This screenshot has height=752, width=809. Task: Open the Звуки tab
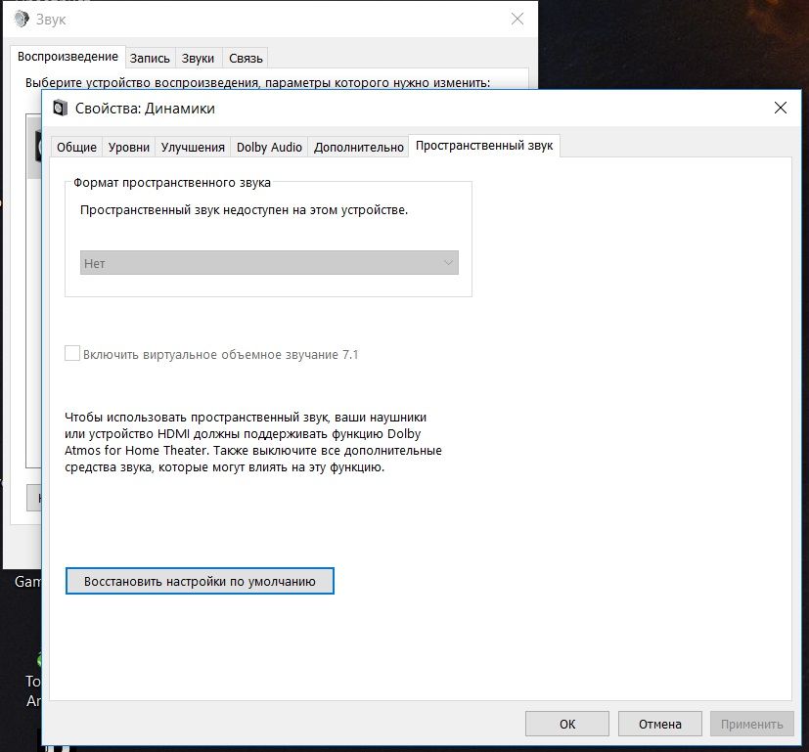click(x=198, y=58)
